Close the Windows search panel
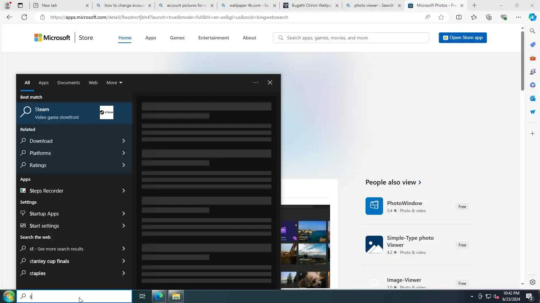 pos(270,82)
